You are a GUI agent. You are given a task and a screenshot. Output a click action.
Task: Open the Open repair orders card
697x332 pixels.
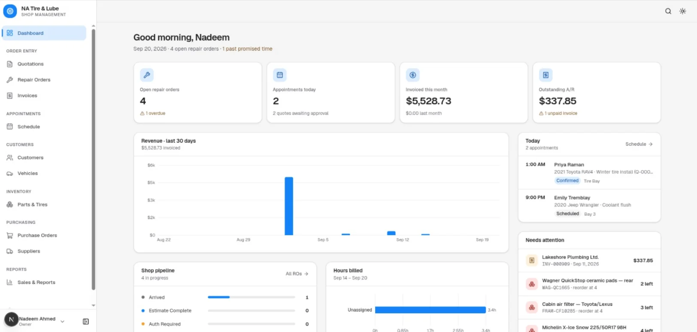198,93
